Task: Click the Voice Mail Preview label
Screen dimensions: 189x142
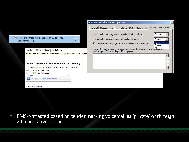Action: tap(35, 87)
